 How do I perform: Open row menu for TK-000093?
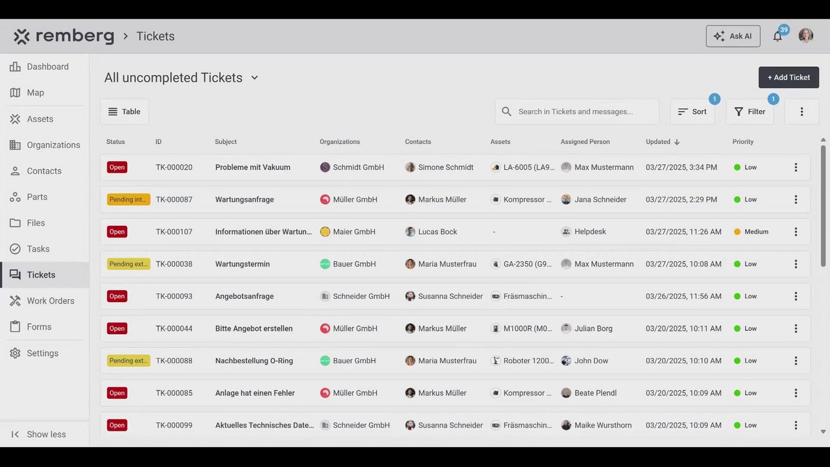tap(796, 296)
